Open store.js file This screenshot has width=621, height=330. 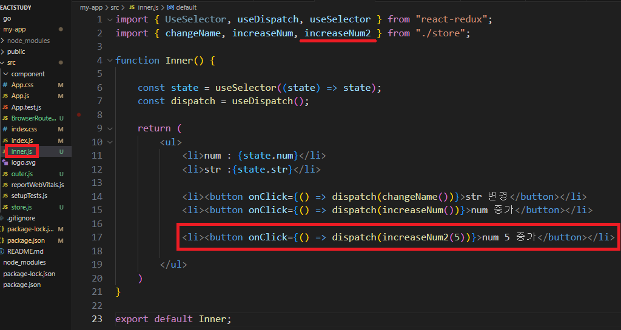click(21, 207)
